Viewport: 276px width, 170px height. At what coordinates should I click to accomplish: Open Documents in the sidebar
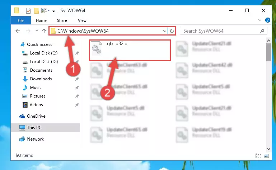click(x=41, y=70)
